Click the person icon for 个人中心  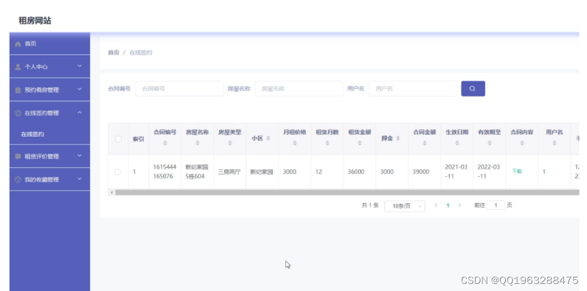pos(18,67)
